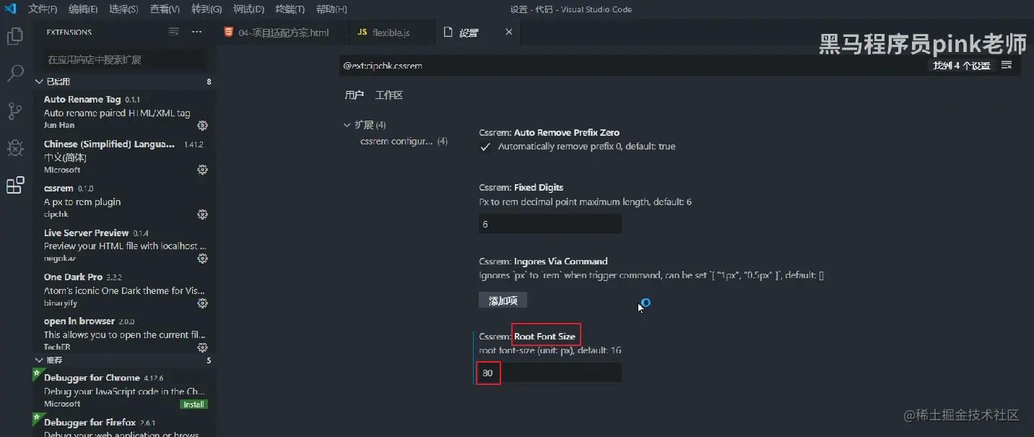
Task: Open the 查看(V) menu
Action: [165, 9]
